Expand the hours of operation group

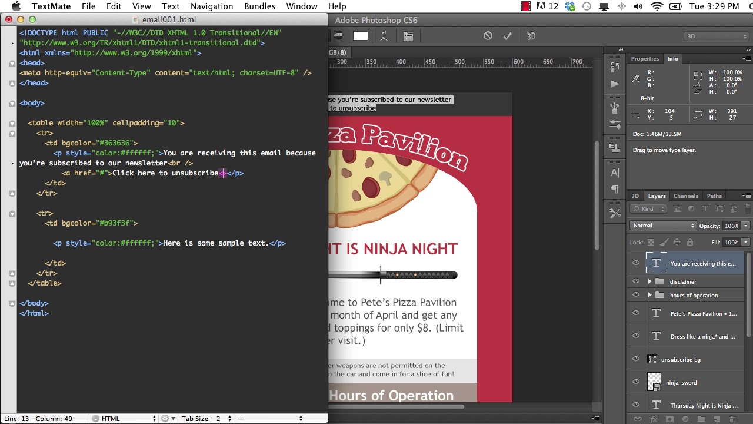click(x=649, y=295)
